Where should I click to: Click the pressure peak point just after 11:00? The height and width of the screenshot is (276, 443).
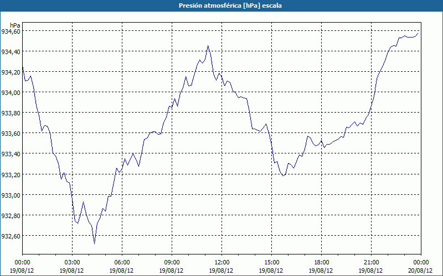[208, 45]
